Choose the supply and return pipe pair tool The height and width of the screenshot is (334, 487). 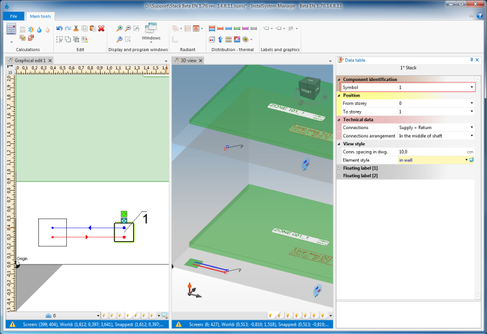pos(212,29)
